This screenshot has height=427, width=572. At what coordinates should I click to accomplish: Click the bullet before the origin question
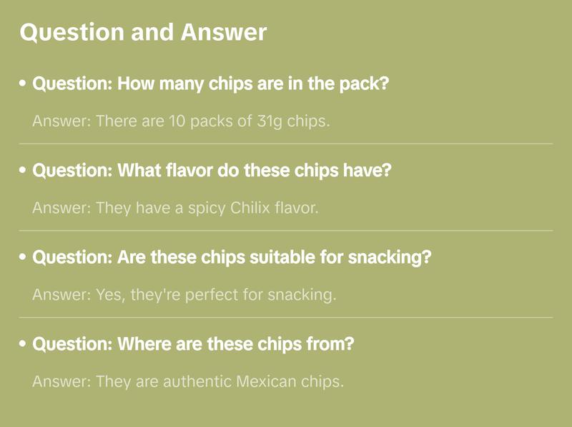pos(24,345)
